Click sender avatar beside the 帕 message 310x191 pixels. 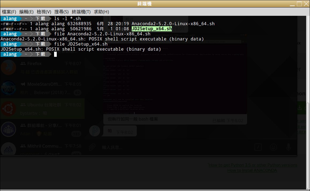[94, 131]
